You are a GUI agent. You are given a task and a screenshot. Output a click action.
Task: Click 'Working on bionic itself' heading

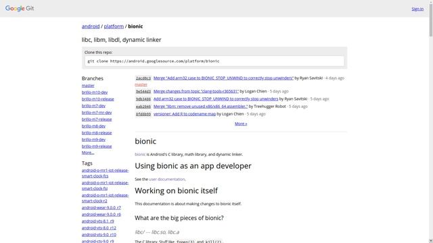pyautogui.click(x=176, y=190)
